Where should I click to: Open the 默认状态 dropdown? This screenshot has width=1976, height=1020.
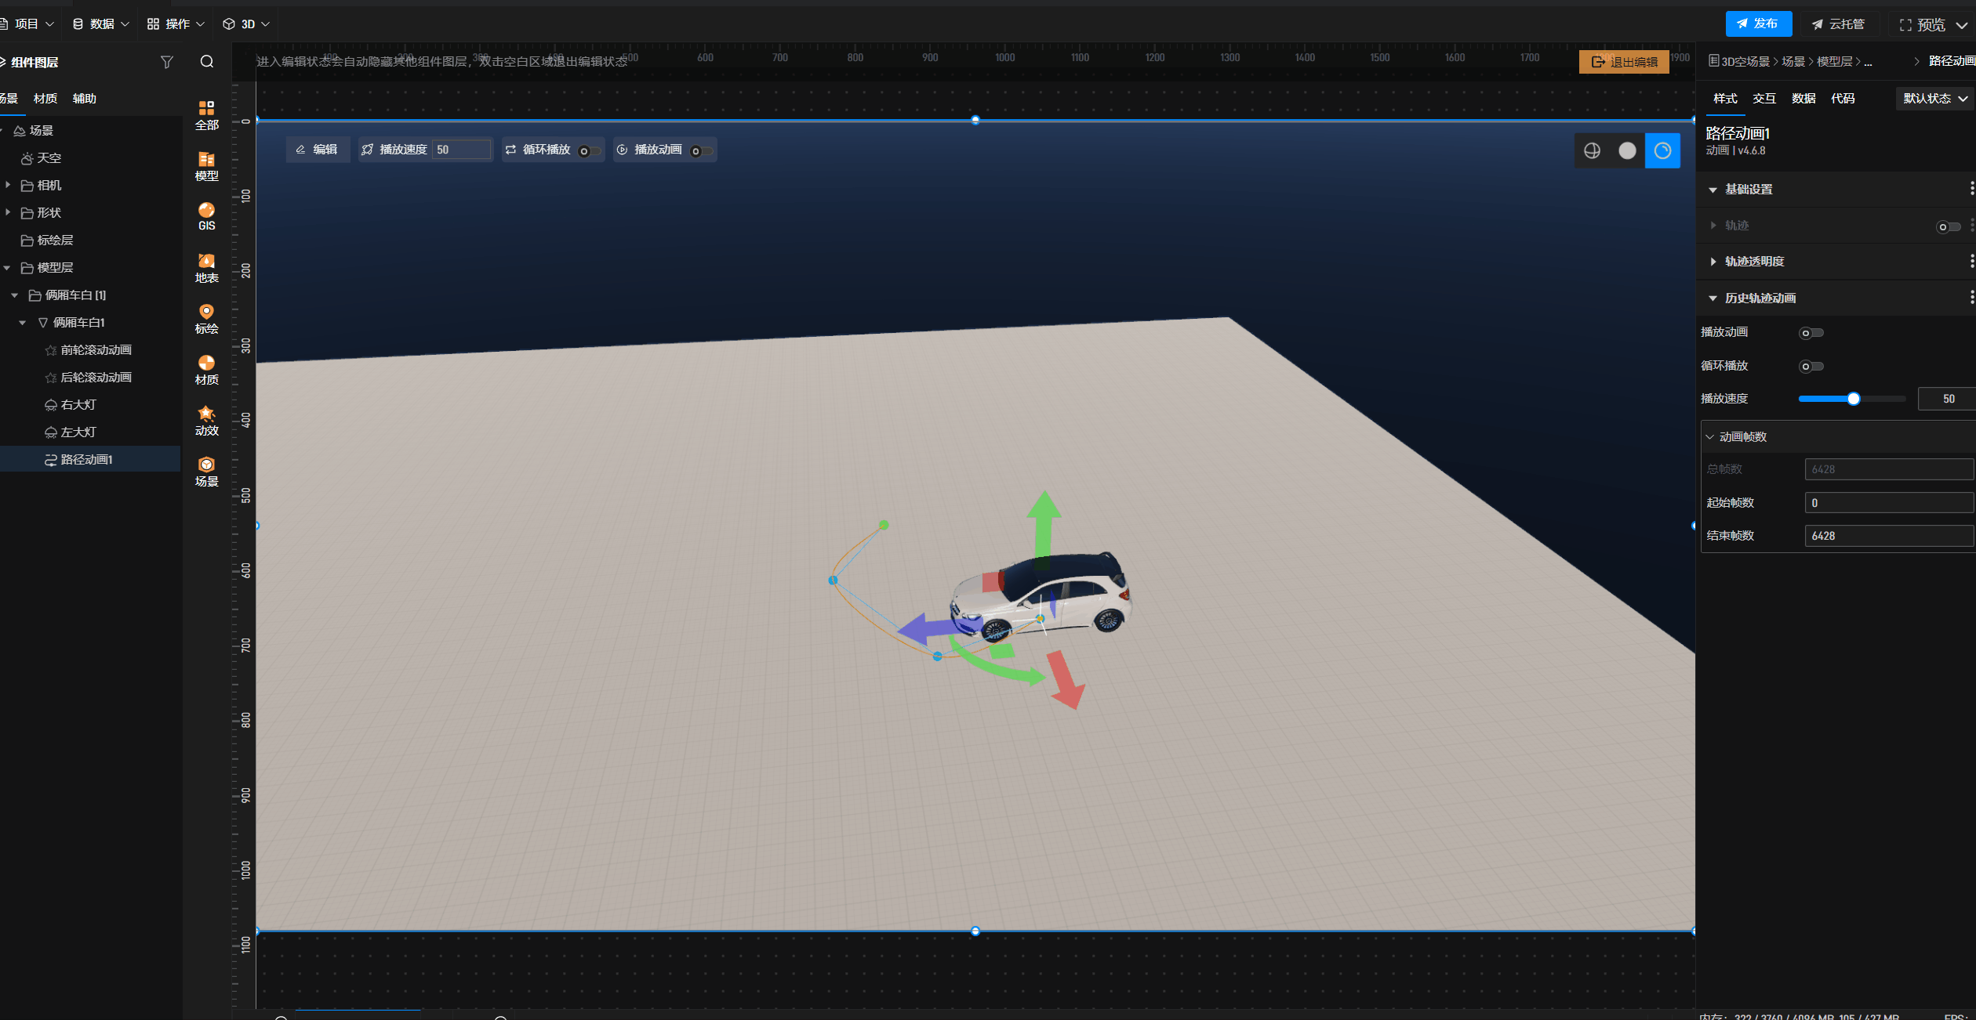1934,99
